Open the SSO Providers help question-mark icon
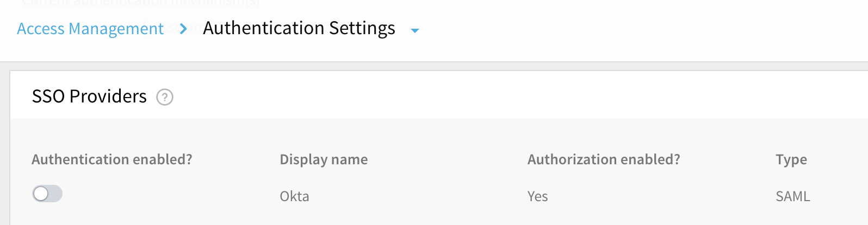Screen dimensions: 868x225 click(165, 97)
